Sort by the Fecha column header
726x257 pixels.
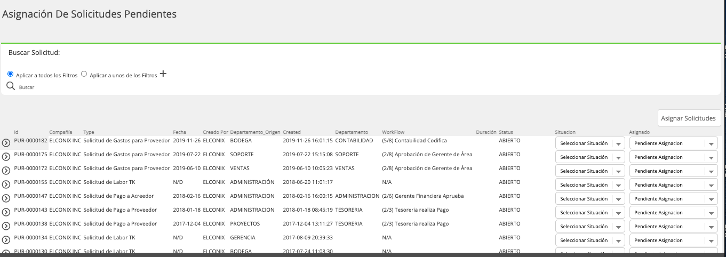pos(180,132)
